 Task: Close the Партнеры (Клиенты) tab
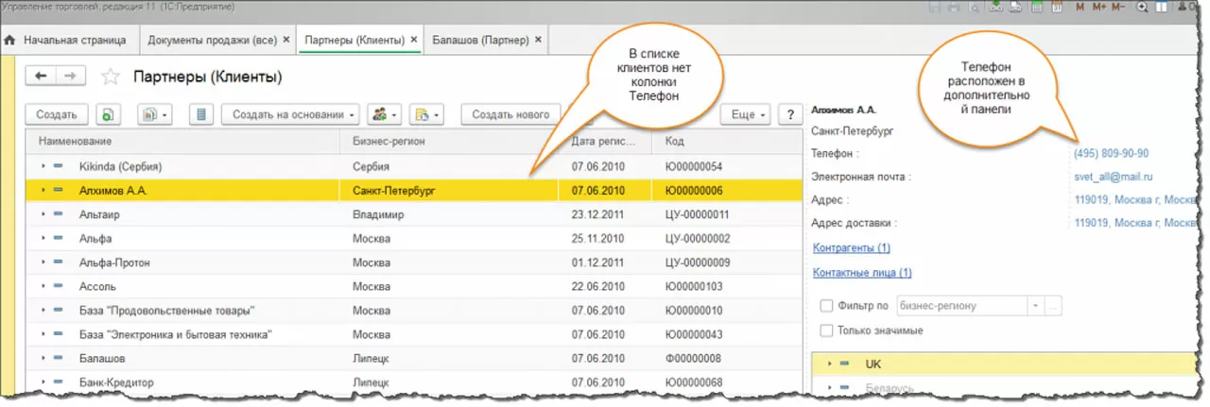coord(413,41)
